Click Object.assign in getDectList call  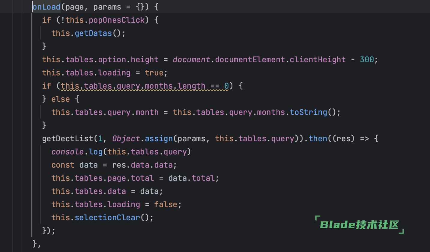142,139
